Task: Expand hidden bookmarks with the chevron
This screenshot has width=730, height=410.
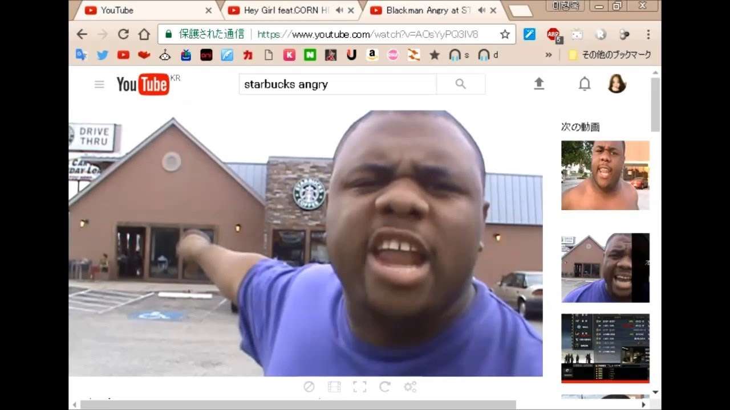Action: click(549, 55)
